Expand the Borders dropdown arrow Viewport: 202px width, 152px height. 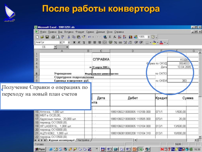pyautogui.click(x=150, y=43)
